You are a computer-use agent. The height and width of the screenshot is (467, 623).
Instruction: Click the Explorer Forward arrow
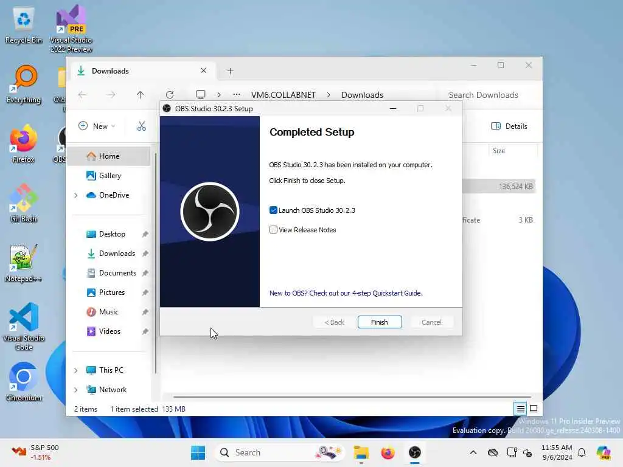[x=111, y=95]
